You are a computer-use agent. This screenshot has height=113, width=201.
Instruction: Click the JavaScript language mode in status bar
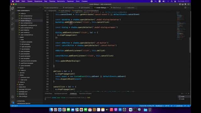pos(179,106)
